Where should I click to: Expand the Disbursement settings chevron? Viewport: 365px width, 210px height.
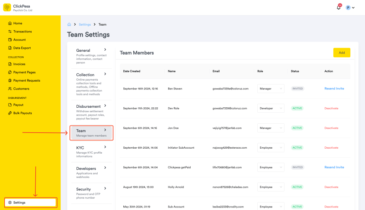[x=105, y=106]
